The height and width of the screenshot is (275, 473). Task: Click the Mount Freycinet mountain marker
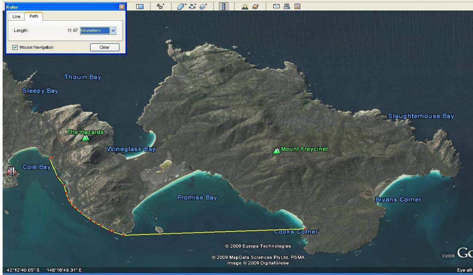pos(277,150)
